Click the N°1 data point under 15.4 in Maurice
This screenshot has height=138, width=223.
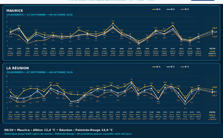point(113,23)
